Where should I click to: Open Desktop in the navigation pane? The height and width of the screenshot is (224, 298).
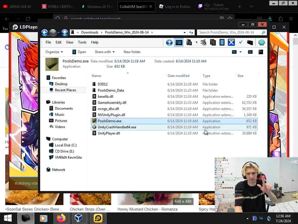pos(61,84)
